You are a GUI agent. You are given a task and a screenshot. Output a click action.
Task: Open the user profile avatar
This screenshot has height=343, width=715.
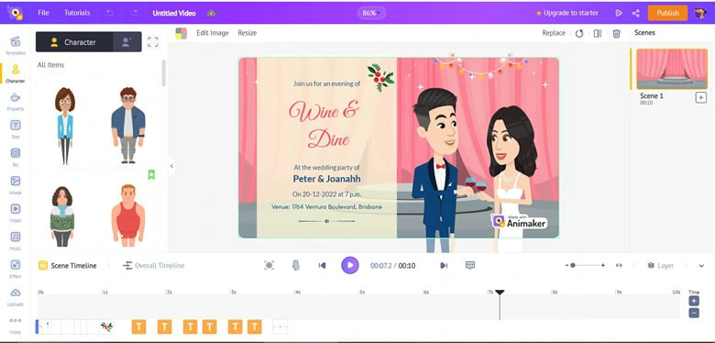[700, 13]
